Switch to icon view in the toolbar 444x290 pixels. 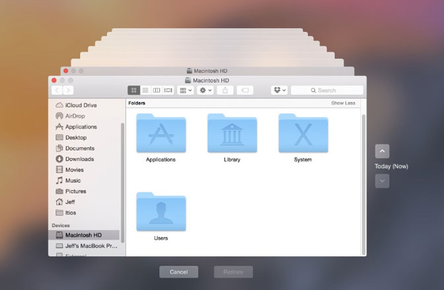click(133, 91)
